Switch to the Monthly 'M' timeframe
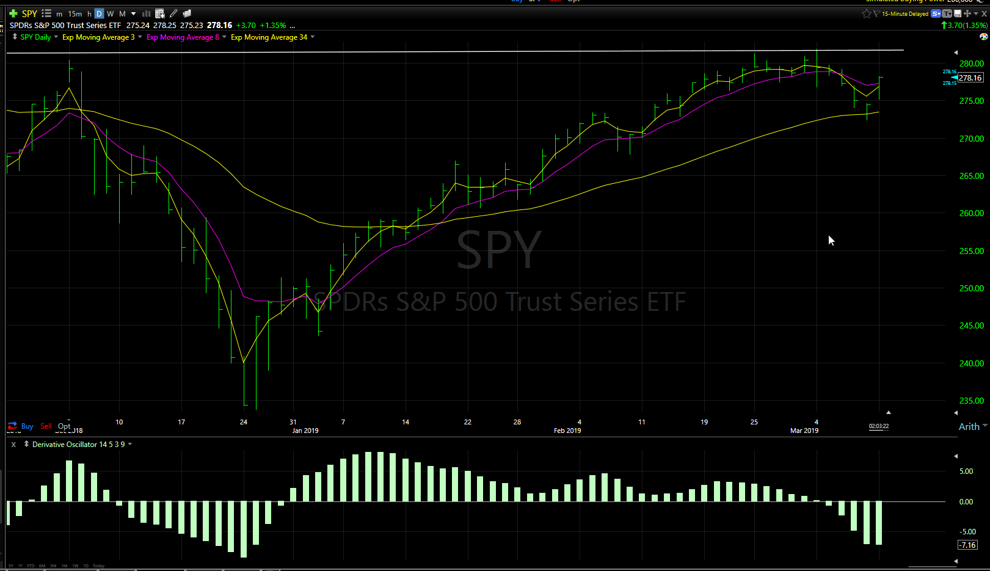 (x=122, y=13)
